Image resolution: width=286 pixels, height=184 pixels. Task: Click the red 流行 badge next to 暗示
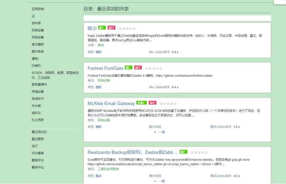click(111, 28)
